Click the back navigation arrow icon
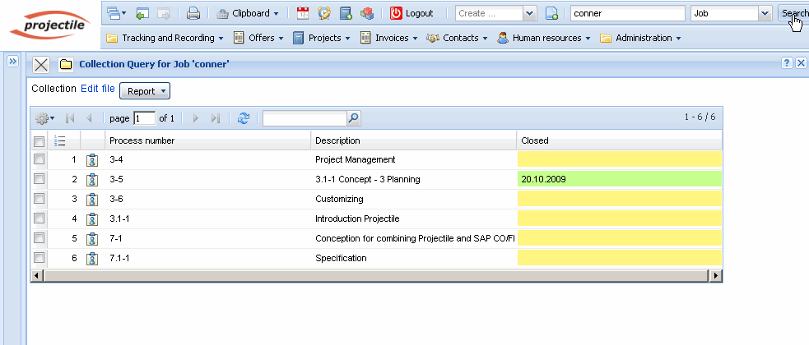The image size is (809, 345). [142, 13]
